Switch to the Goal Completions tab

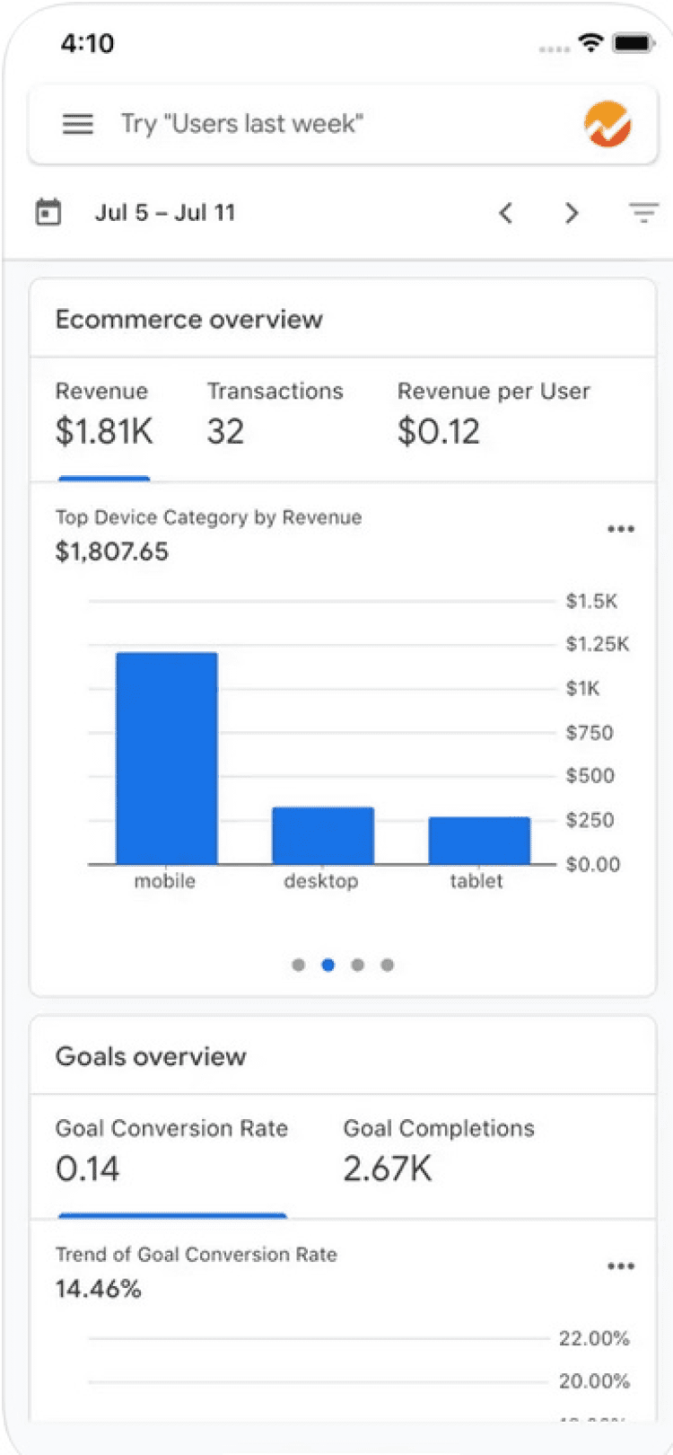point(439,1151)
